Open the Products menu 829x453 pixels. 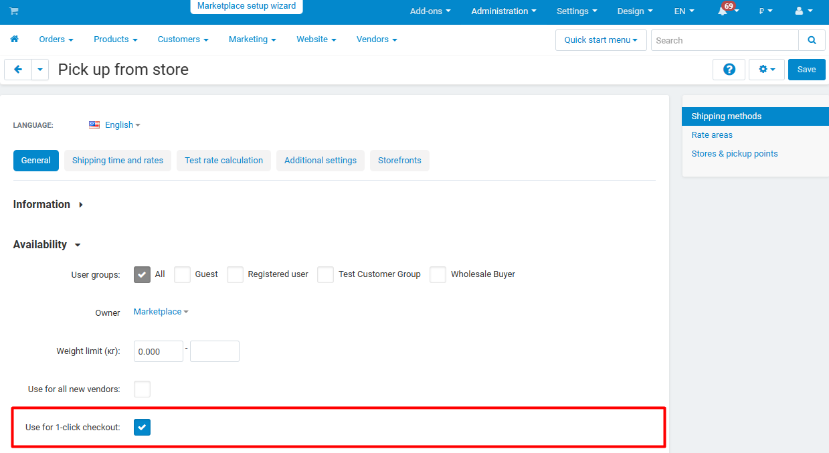coord(116,39)
